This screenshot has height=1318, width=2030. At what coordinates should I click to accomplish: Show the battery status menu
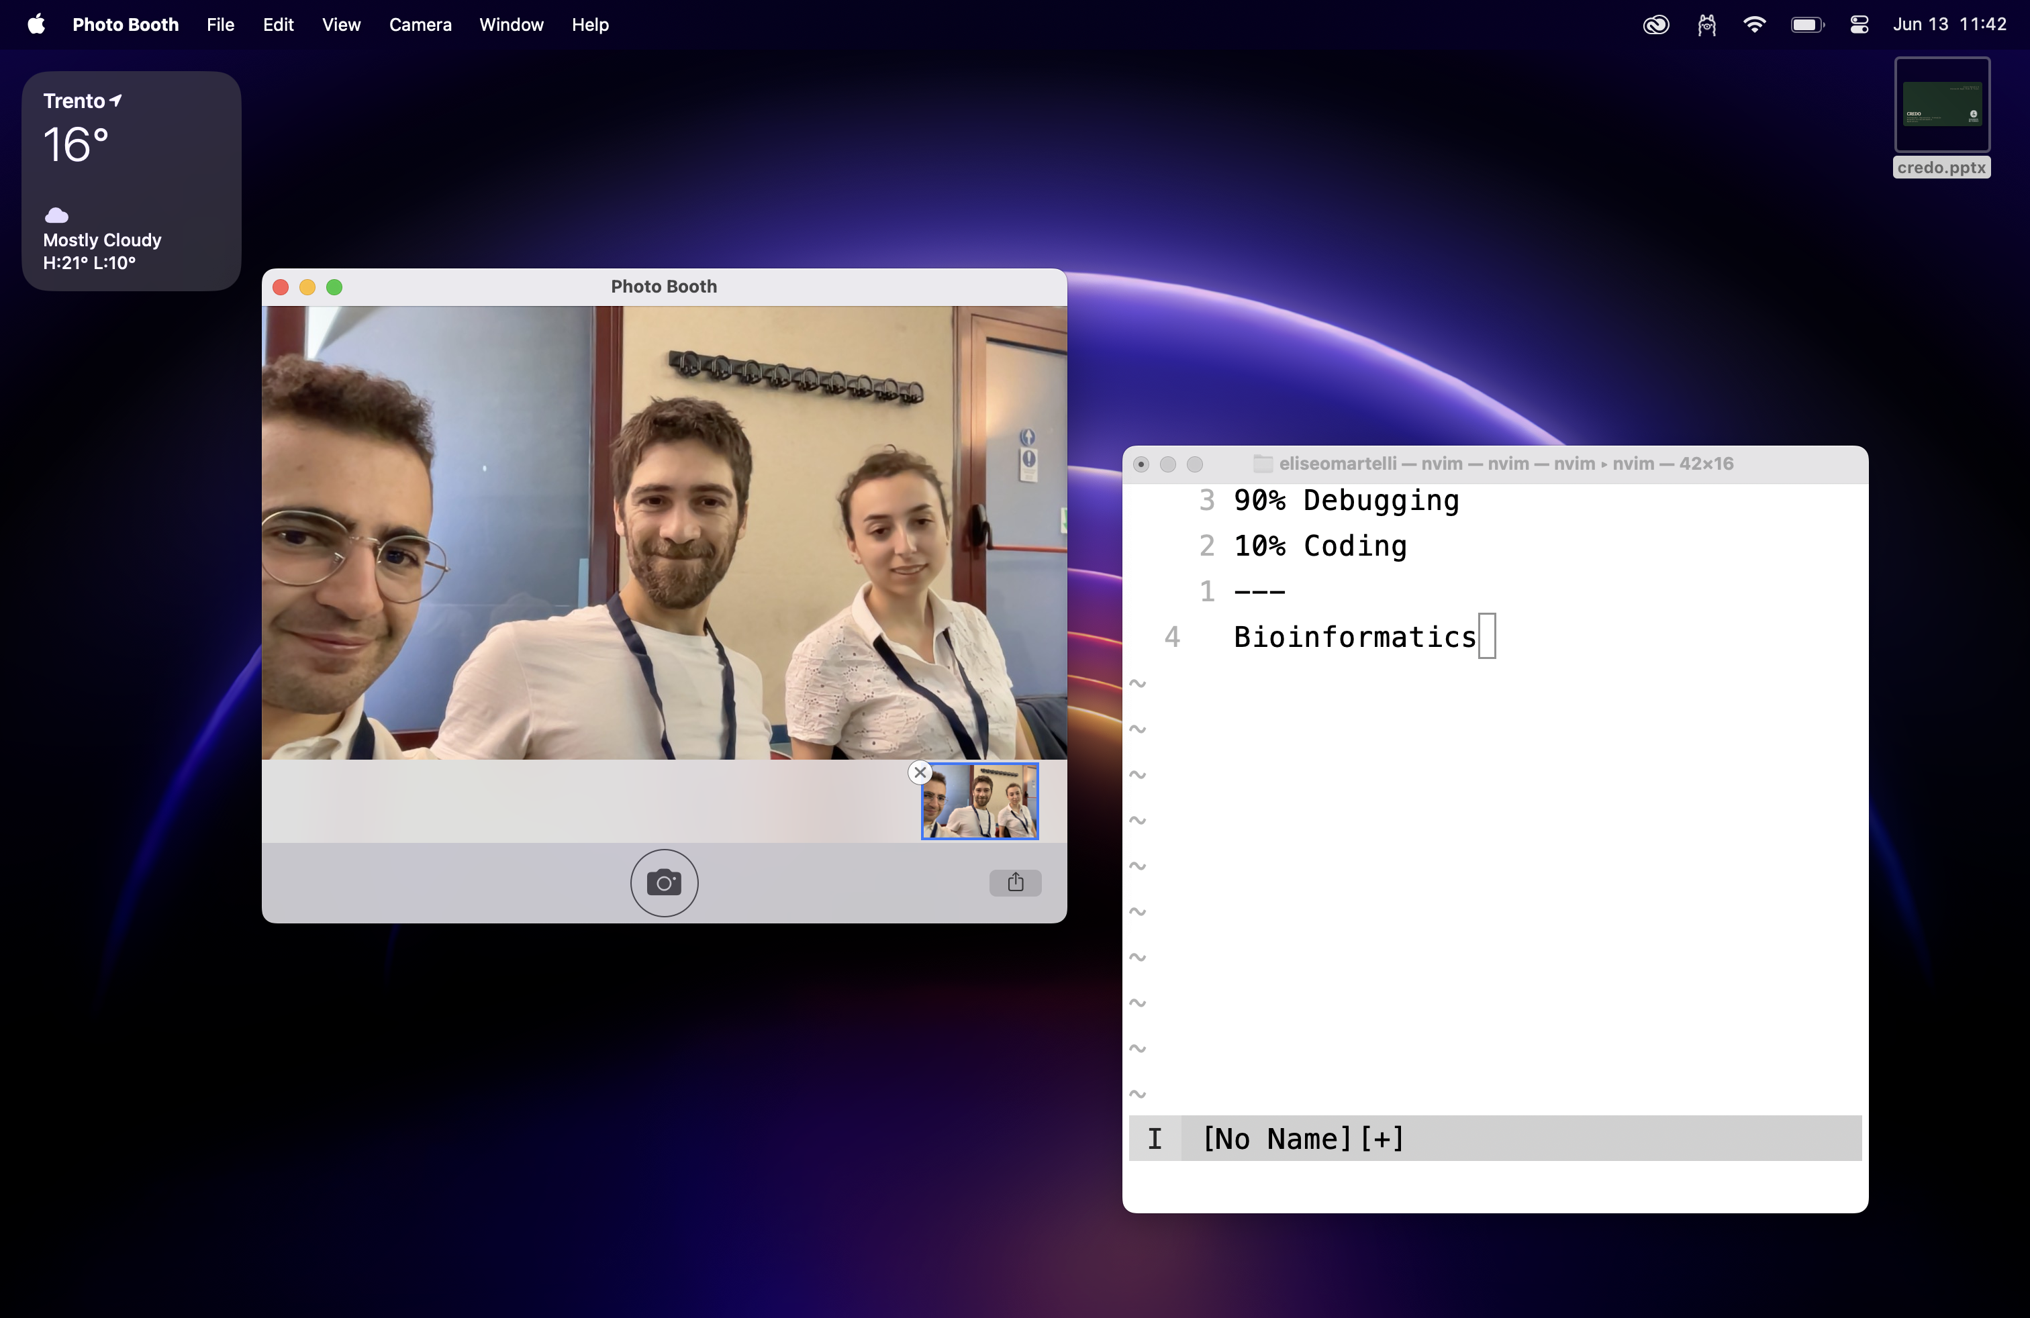click(1807, 25)
